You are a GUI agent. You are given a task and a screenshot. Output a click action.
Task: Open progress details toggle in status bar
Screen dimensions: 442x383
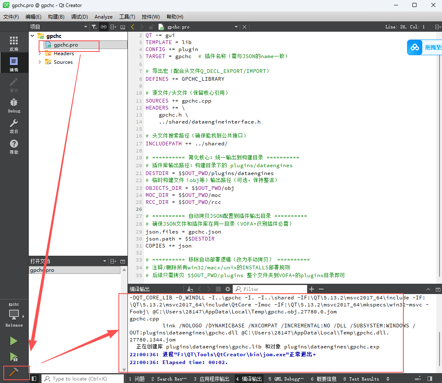(x=418, y=379)
